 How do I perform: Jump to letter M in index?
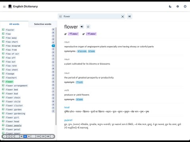tap(53, 69)
